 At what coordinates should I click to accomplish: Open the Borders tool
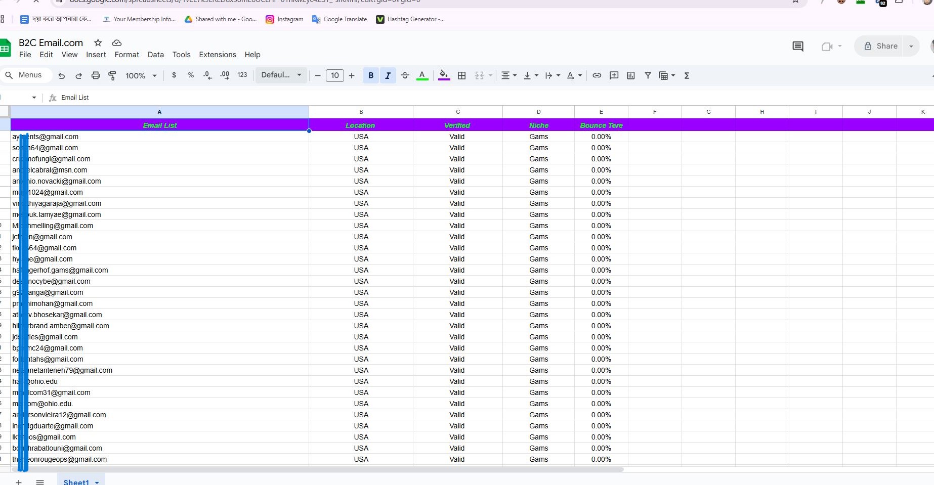[x=461, y=75]
